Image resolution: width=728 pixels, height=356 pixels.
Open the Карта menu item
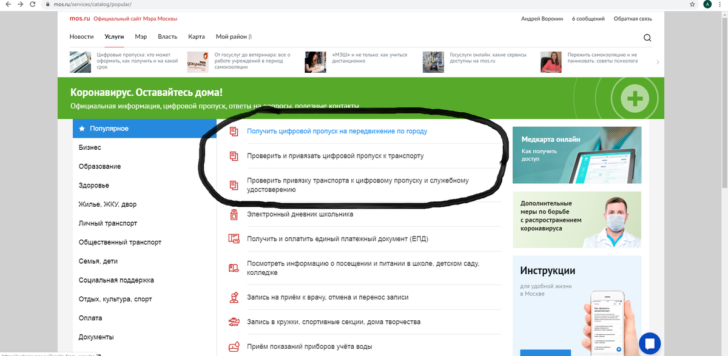pos(197,36)
